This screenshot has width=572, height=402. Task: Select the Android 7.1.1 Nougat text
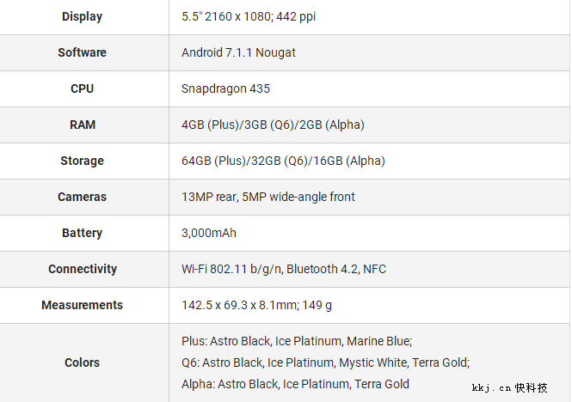238,52
